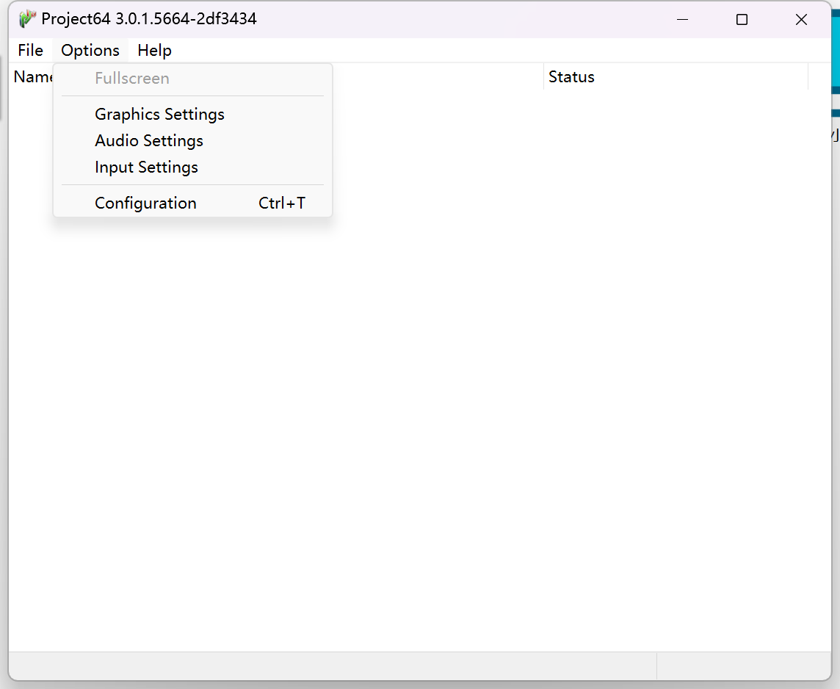Maximize the Project64 window
Screen dimensions: 840x689
(742, 20)
